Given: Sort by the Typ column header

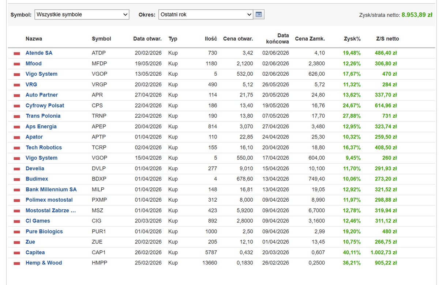Looking at the screenshot, I should coord(173,38).
